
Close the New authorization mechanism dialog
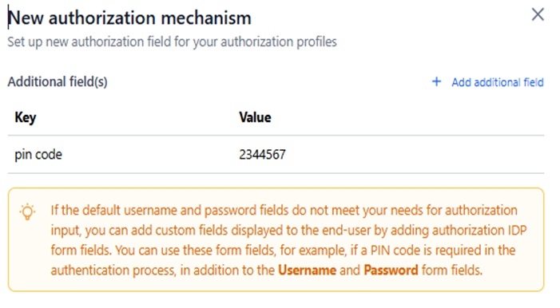pyautogui.click(x=538, y=15)
